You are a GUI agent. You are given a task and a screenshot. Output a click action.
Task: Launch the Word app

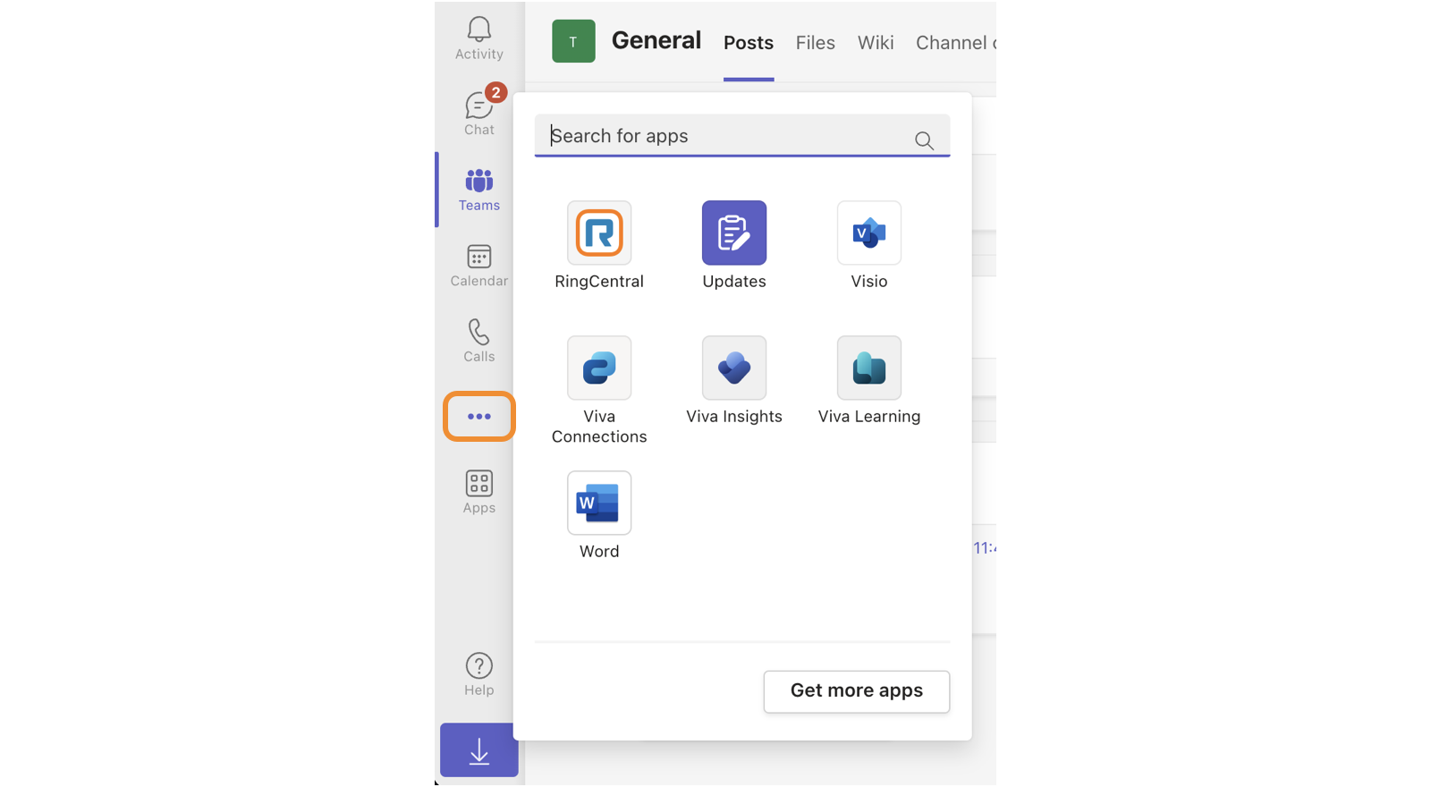(599, 503)
